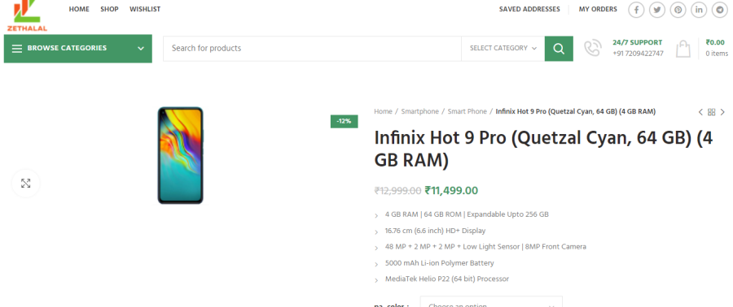Visit the Twitter social icon
Screen dimensions: 733x307
click(x=657, y=10)
